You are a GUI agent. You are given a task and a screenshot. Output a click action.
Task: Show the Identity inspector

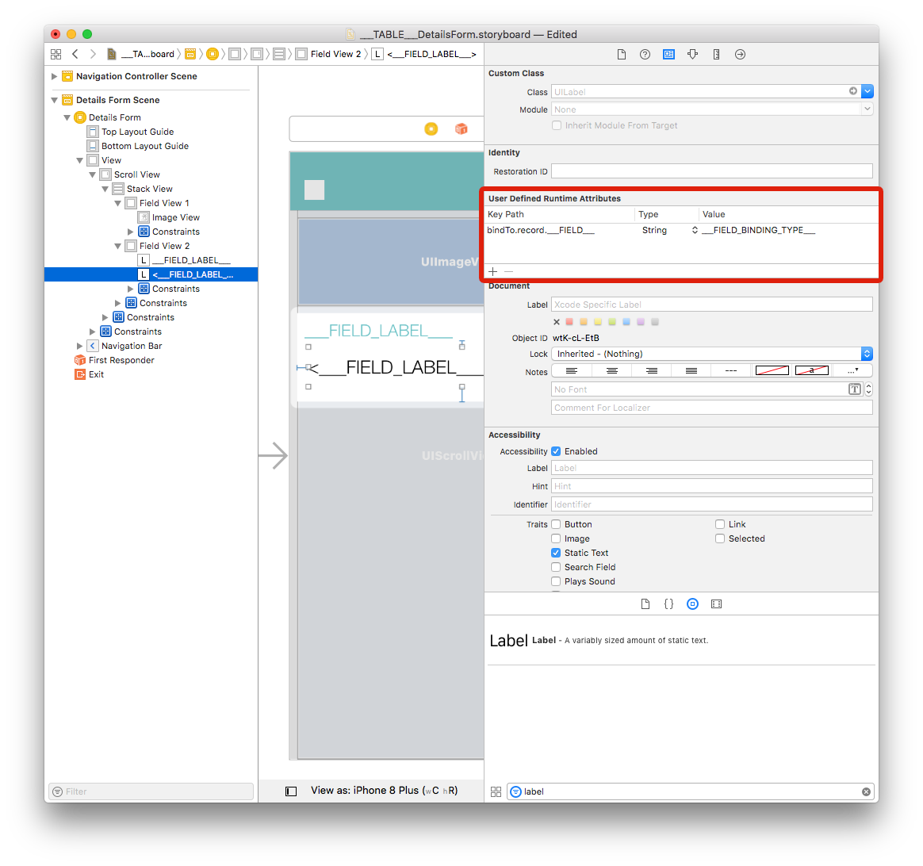pos(668,54)
